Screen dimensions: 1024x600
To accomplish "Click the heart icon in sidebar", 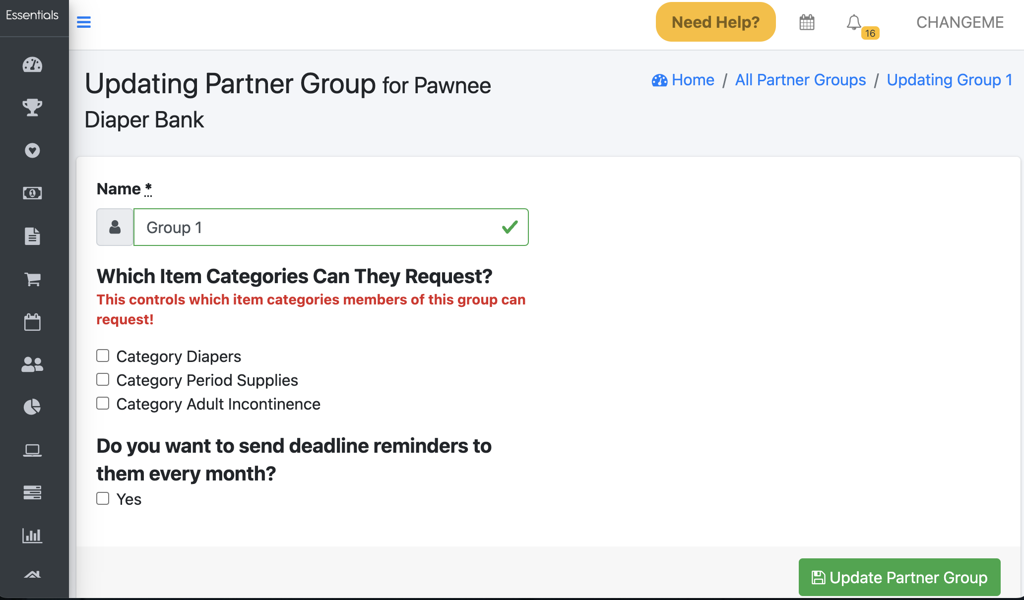I will [32, 150].
